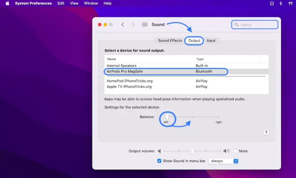Uncheck Show Sound in menu bar
Screen dimensions: 296x178
click(159, 161)
